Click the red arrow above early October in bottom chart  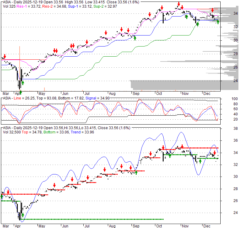150,153
